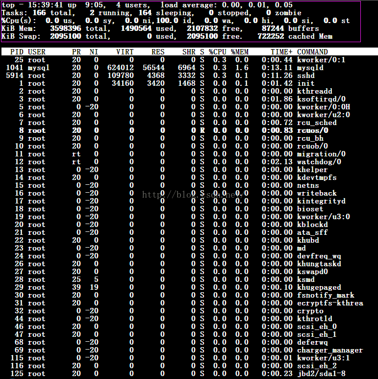This screenshot has height=379, width=378.
Task: Click VIRT value 624012
Action: tap(120, 68)
